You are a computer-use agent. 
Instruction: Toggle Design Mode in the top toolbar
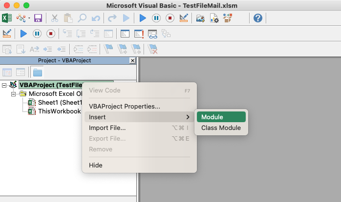[184, 18]
